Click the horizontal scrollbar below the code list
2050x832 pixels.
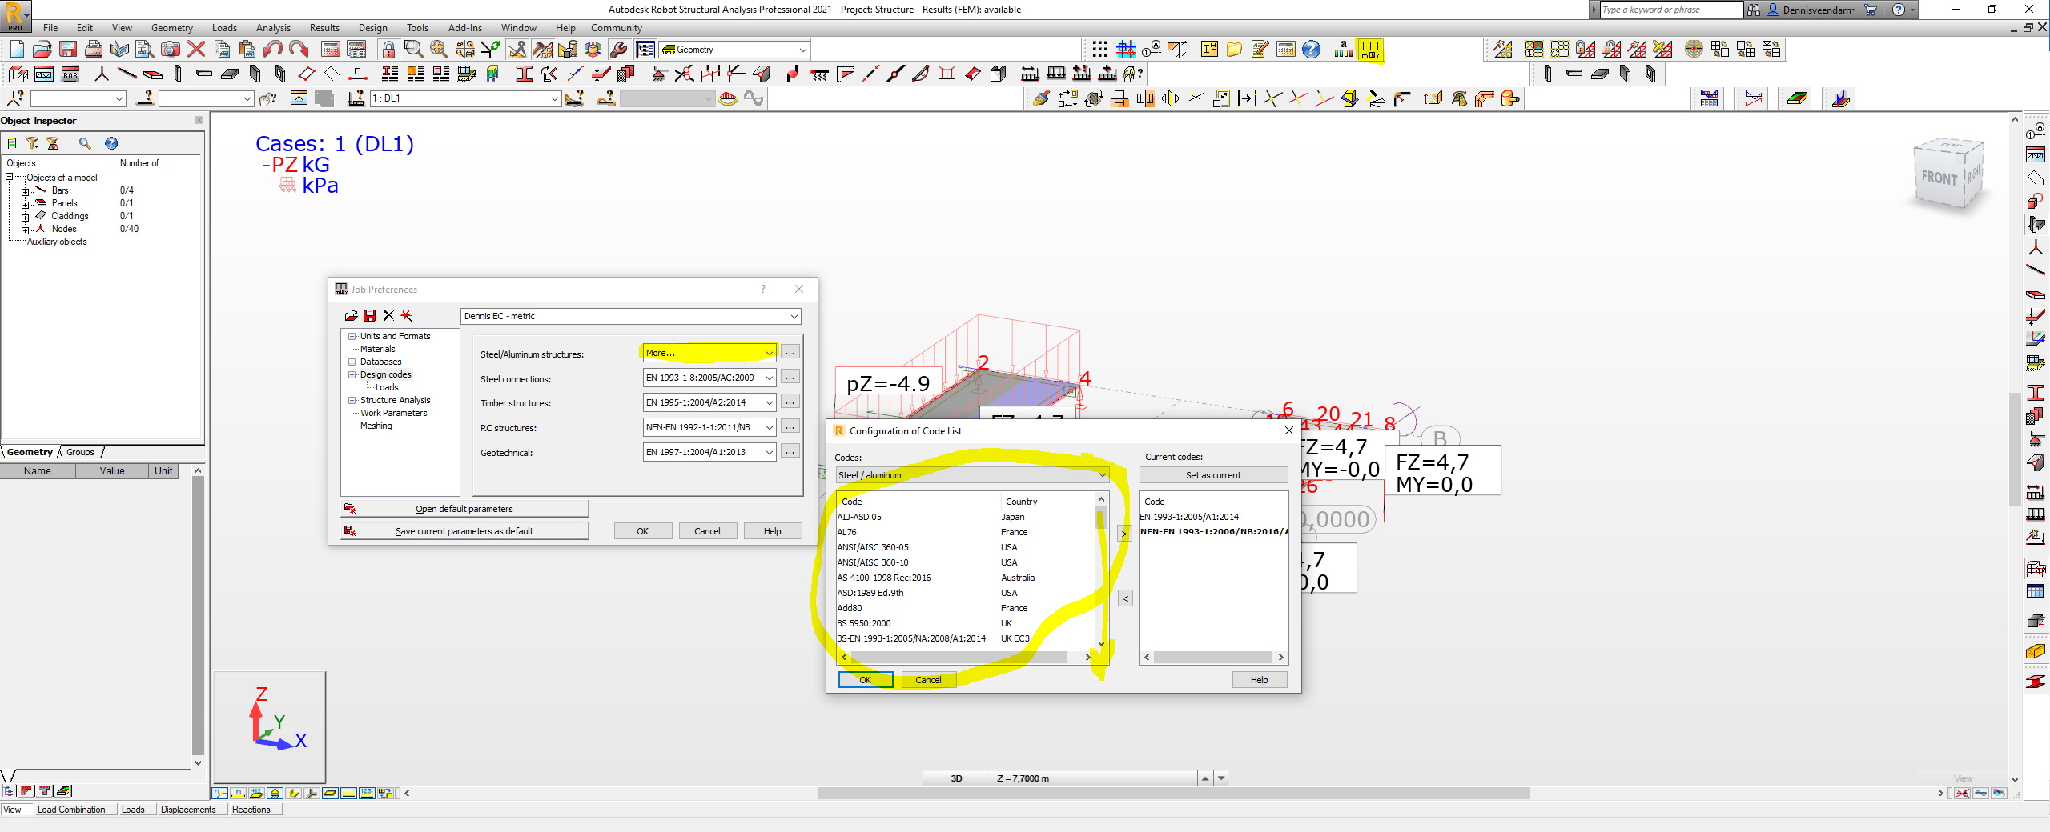point(966,658)
